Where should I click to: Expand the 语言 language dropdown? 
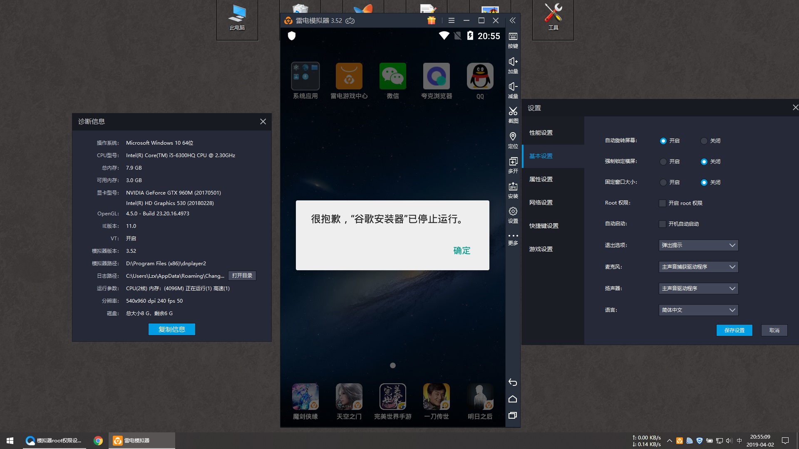[698, 310]
